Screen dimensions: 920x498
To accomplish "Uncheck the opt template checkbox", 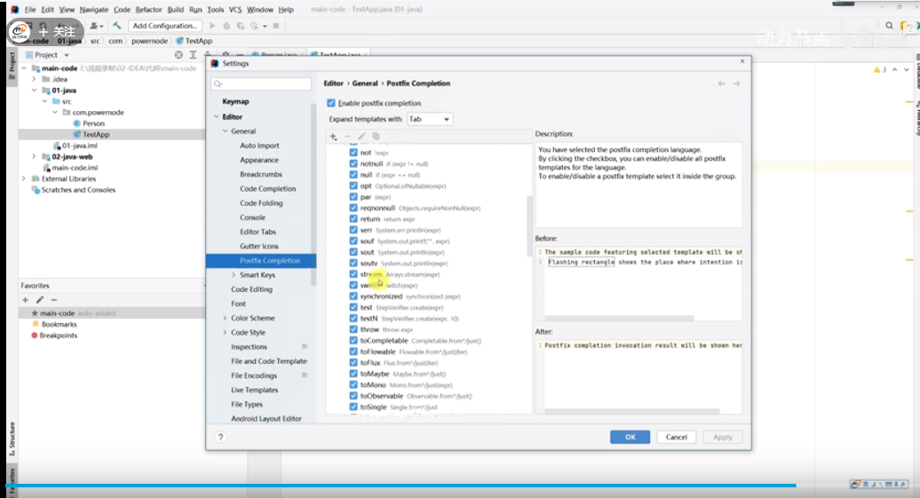I will [353, 186].
